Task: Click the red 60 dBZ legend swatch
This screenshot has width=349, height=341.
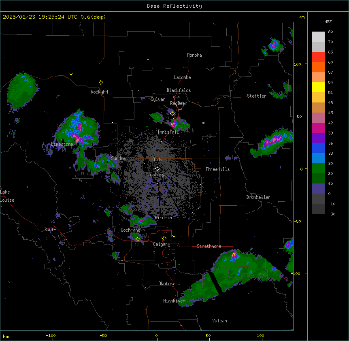Action: pos(318,57)
